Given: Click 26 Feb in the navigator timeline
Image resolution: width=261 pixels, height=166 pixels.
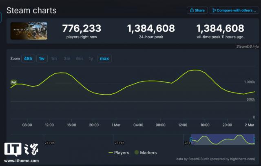Looking at the screenshot, I should pos(119,143).
